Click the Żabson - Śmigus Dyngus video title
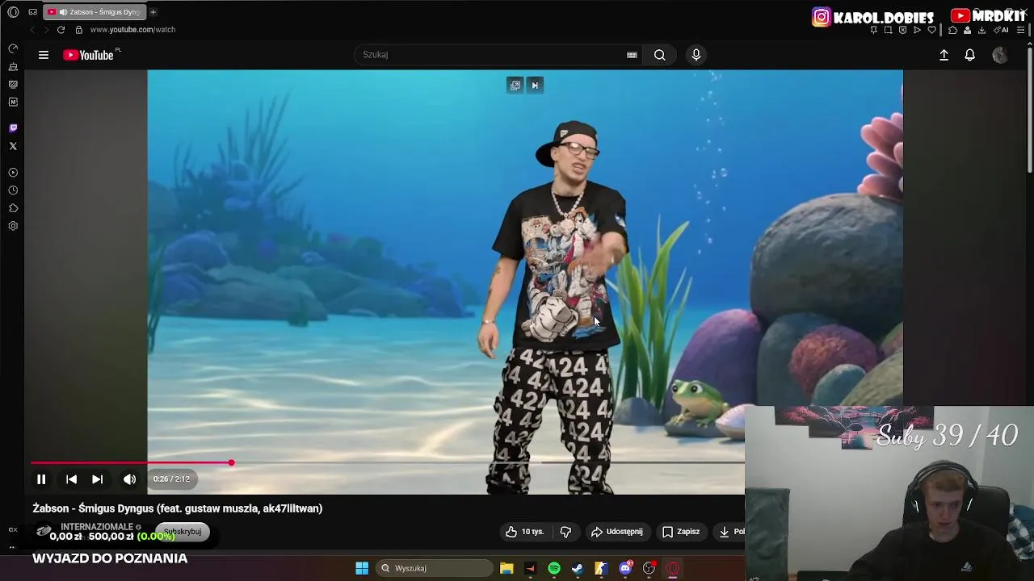 point(178,508)
